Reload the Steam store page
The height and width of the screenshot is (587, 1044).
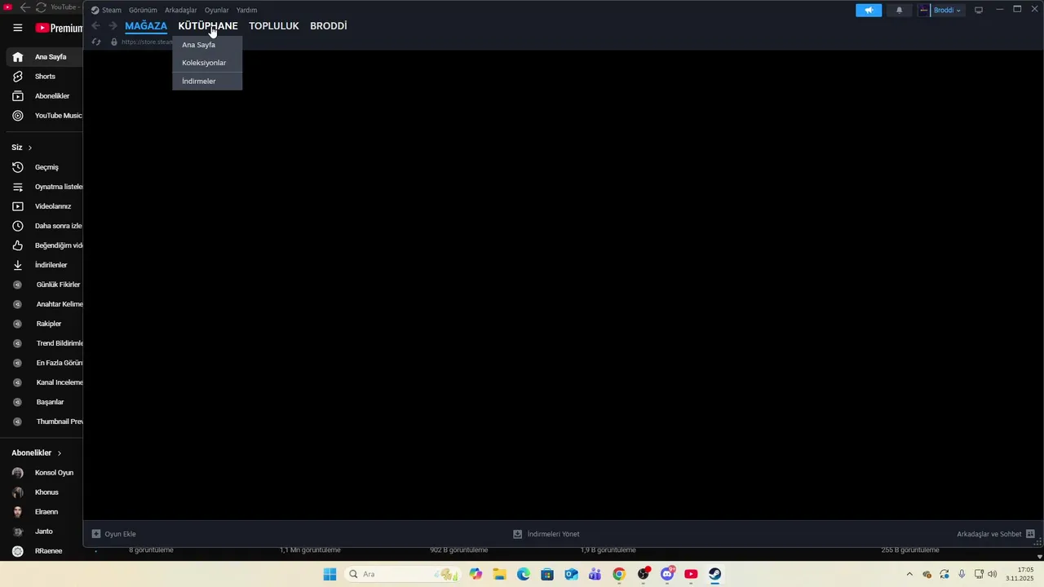96,42
